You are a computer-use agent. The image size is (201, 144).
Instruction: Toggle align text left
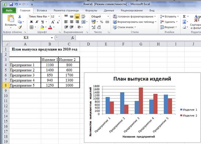click(x=66, y=22)
